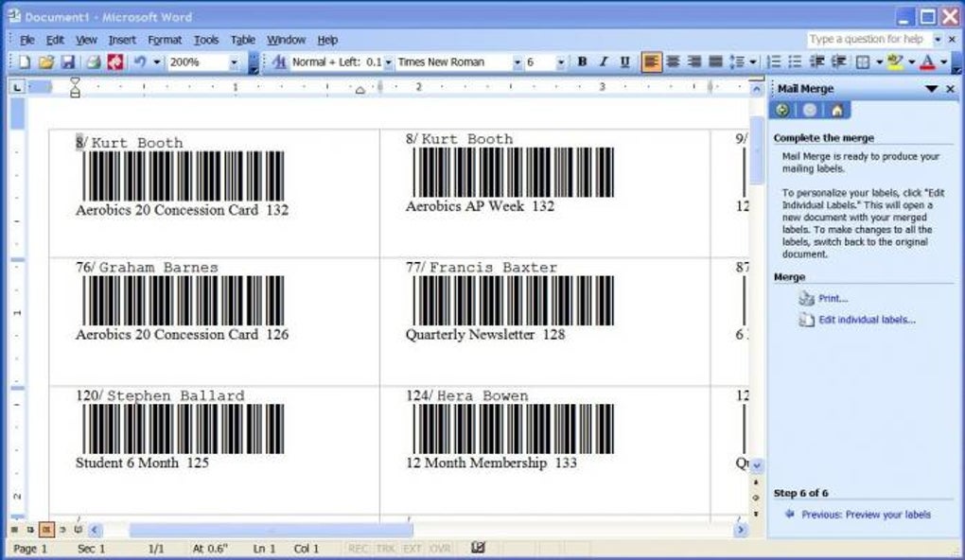
Task: Click the spelling status book icon
Action: coord(478,548)
